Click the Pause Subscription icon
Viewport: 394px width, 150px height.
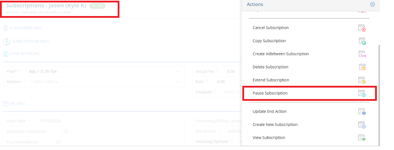tap(362, 93)
